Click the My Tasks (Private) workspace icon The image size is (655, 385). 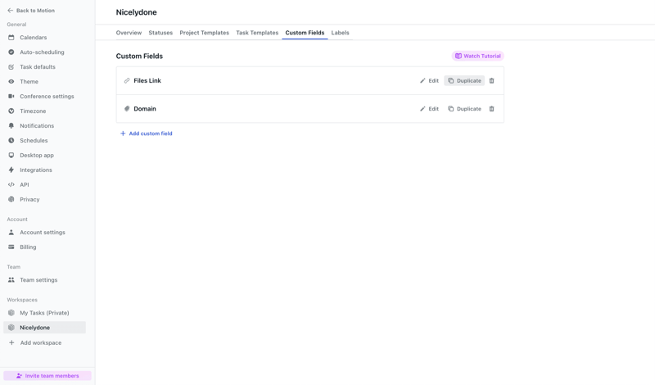click(x=11, y=313)
